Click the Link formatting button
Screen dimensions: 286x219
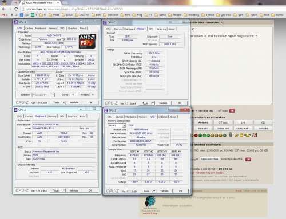243,122
